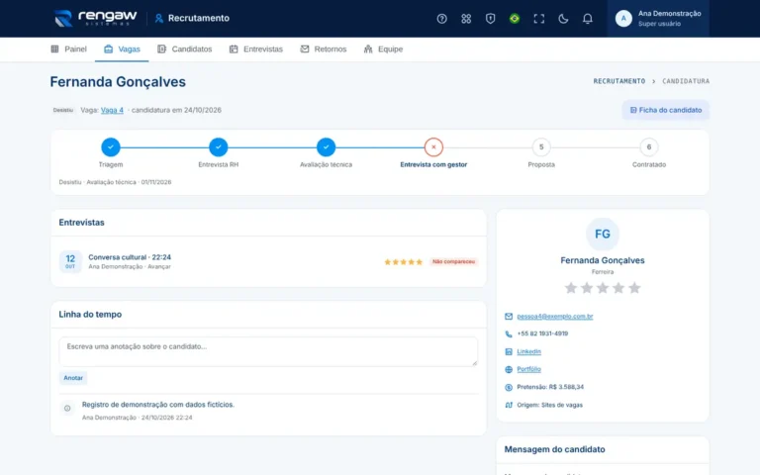Click the Ficha do candidato button

tap(665, 110)
